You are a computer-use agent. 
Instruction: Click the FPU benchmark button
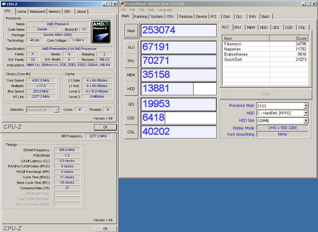click(131, 61)
